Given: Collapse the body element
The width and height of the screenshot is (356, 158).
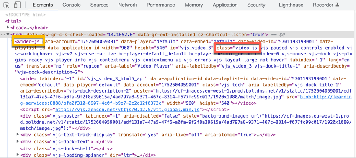Looking at the screenshot, I should pyautogui.click(x=8, y=35).
